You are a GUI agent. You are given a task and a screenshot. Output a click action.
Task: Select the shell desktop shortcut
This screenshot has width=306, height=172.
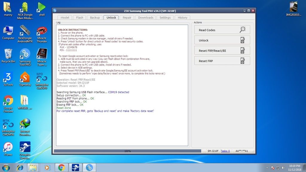pyautogui.click(x=42, y=9)
